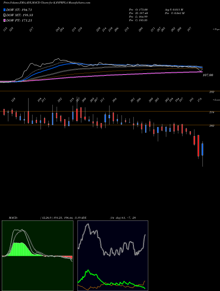Click the 'Pre C: 185.35' close value
This screenshot has height=291, width=220.
click(x=138, y=20)
